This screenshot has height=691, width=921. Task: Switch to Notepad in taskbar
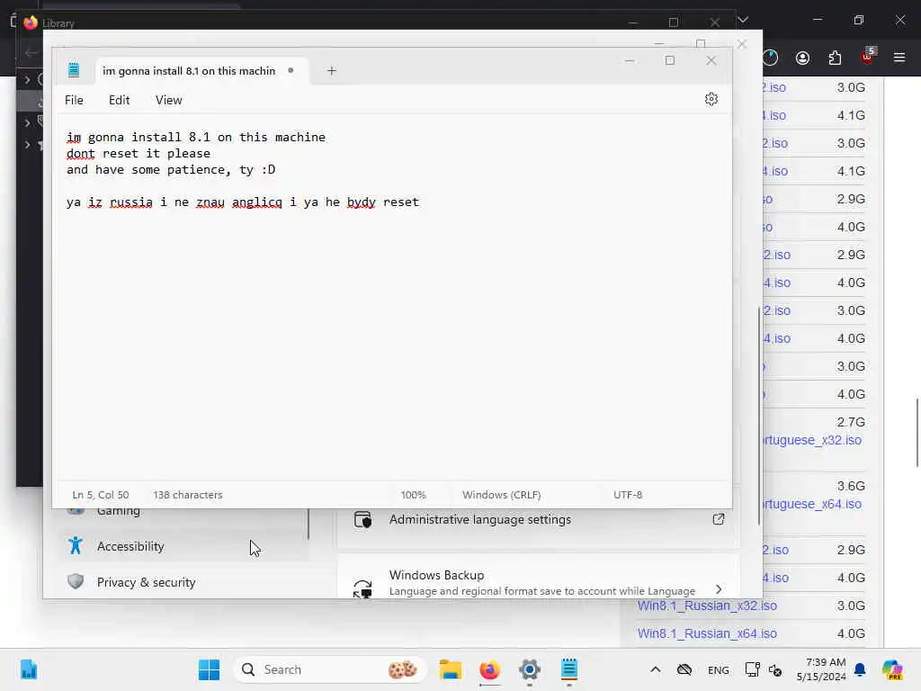pyautogui.click(x=568, y=669)
